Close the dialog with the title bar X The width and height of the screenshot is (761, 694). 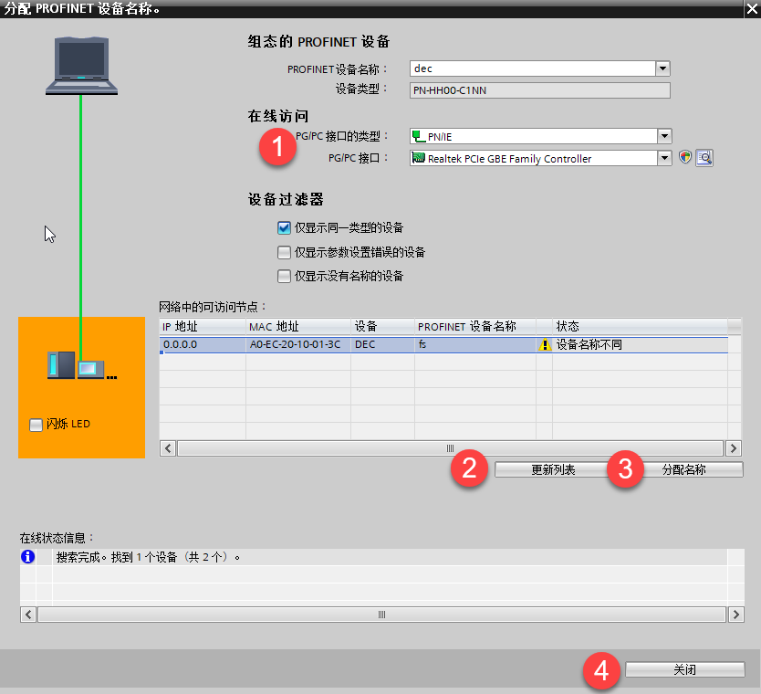(752, 9)
